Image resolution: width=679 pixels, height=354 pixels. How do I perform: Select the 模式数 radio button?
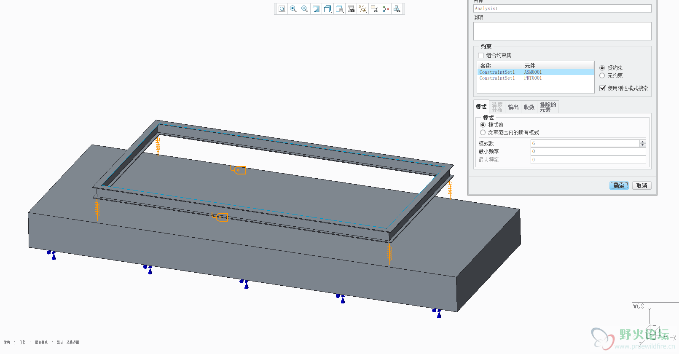[483, 125]
